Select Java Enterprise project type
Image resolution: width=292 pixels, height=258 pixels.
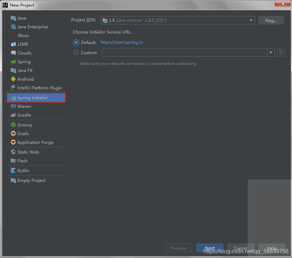33,27
